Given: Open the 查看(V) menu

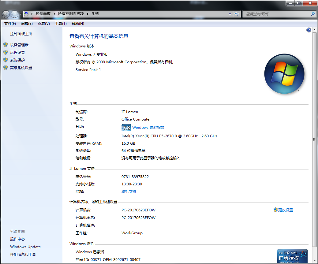Looking at the screenshot, I should click(43, 24).
